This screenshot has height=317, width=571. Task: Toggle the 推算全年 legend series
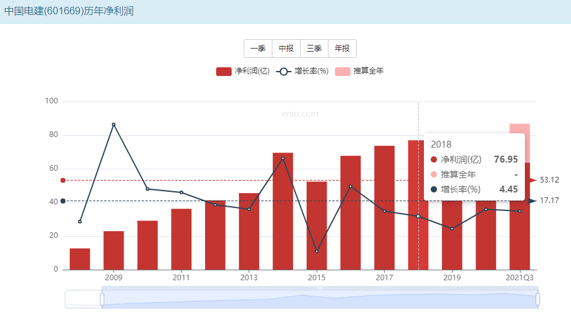click(360, 72)
